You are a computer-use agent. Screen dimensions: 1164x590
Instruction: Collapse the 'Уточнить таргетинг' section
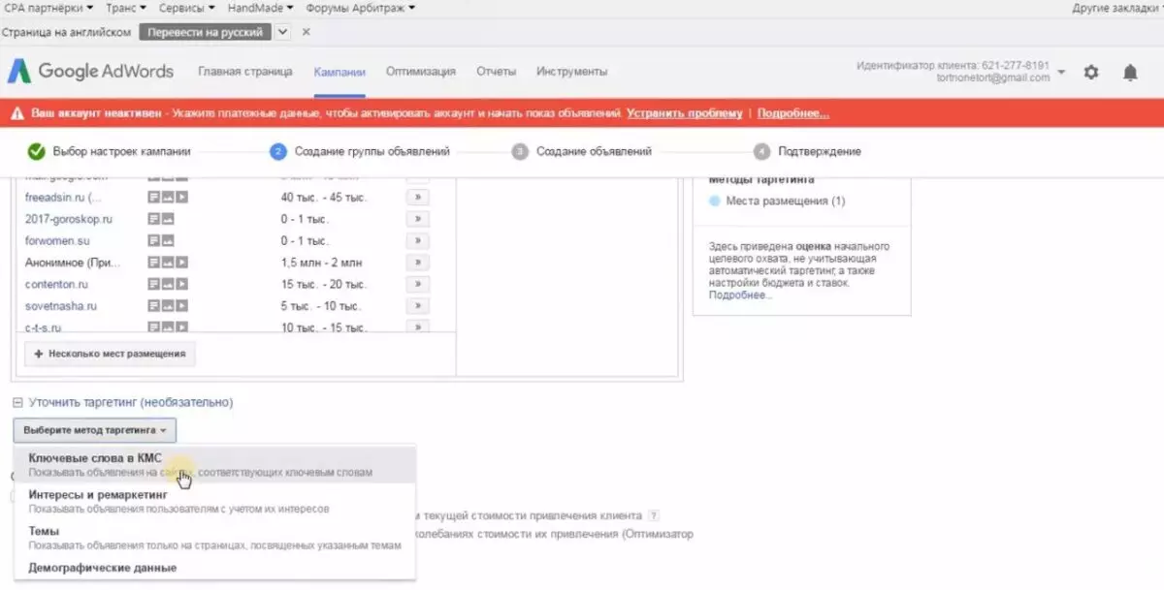click(x=17, y=402)
